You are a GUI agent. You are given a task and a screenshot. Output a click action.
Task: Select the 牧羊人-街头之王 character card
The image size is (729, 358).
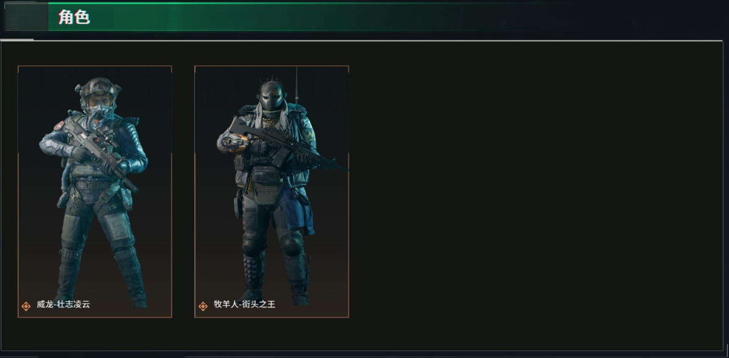[x=271, y=192]
